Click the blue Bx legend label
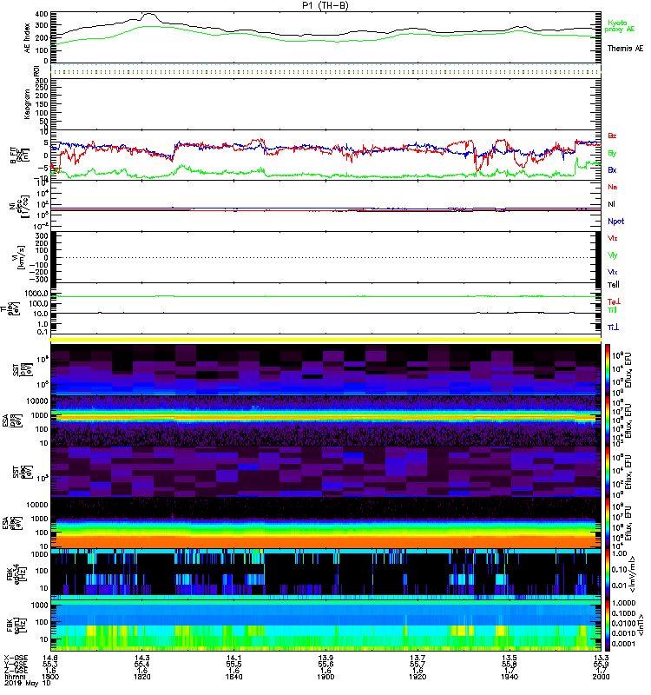Screen dimensions: 651x695 (x=612, y=169)
